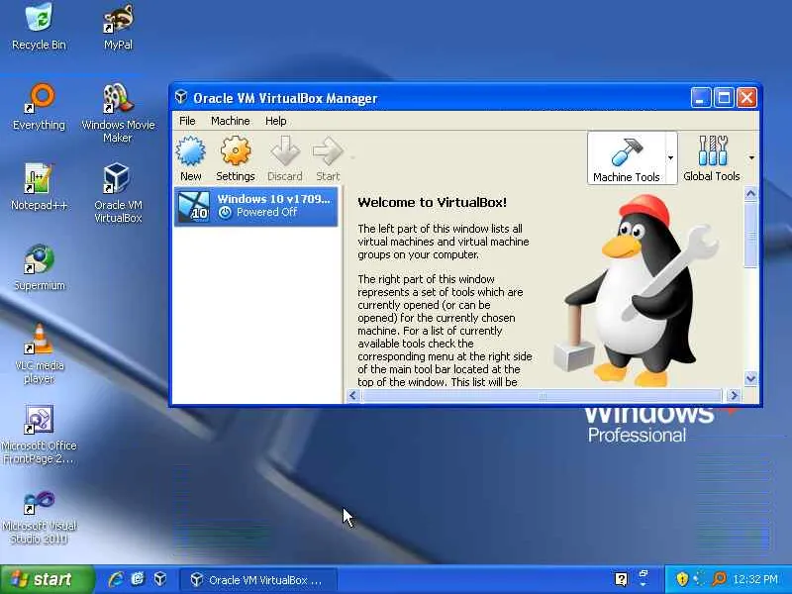
Task: Select the Windows Movie Maker shortcut
Action: (118, 113)
